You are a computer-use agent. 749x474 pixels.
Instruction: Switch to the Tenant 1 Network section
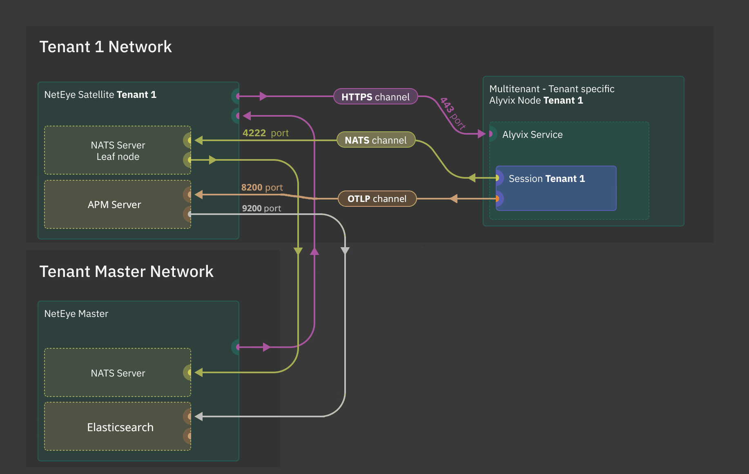point(106,47)
